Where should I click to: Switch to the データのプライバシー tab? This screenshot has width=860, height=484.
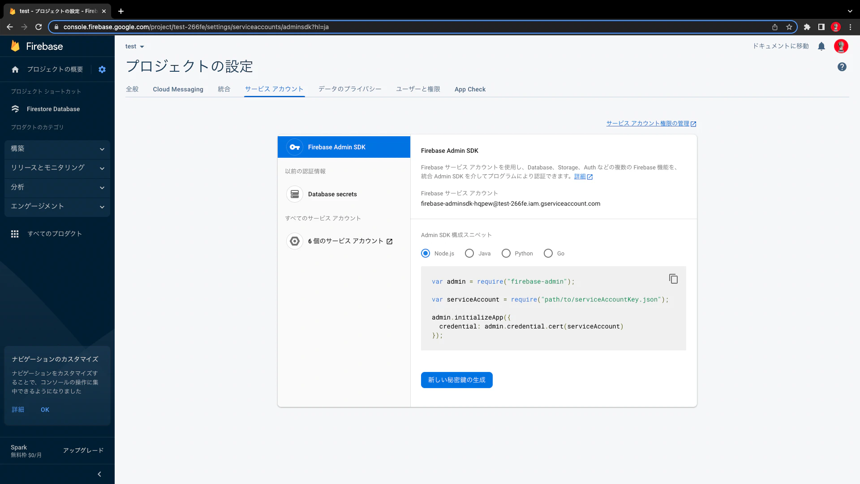coord(350,89)
